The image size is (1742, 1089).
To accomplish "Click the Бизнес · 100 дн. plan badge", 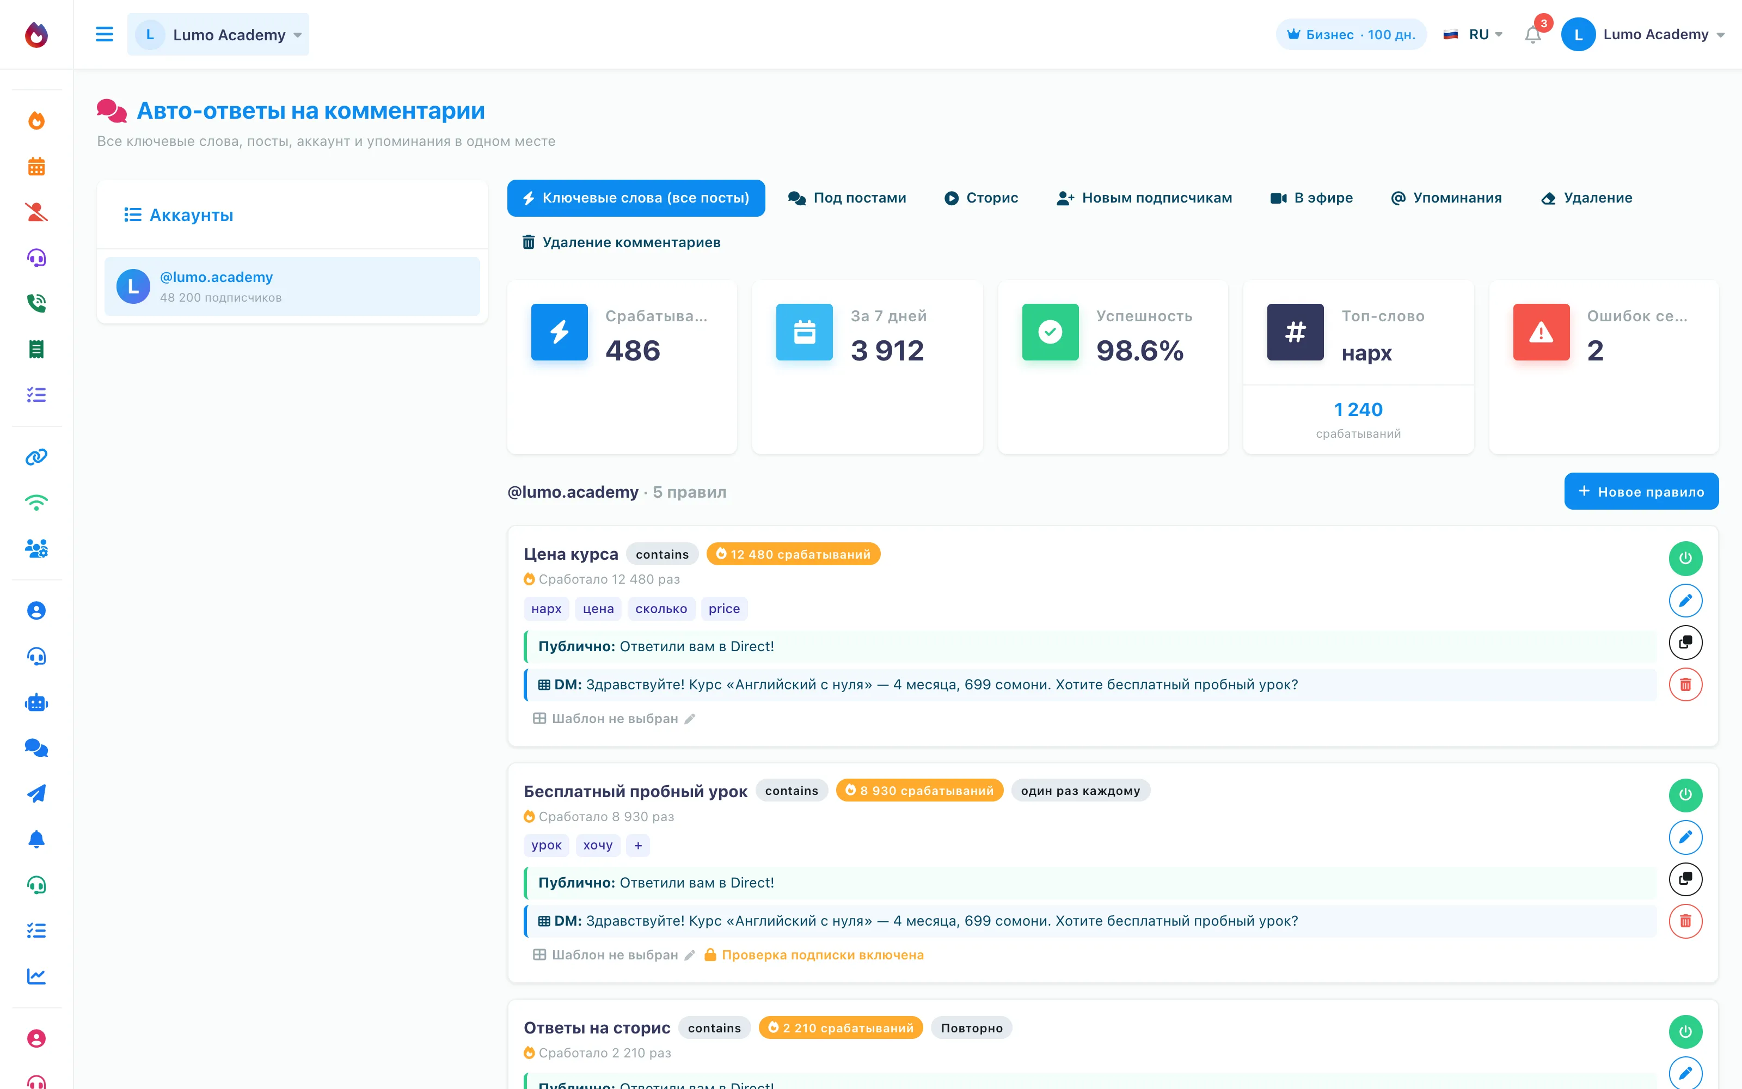I will pos(1351,34).
